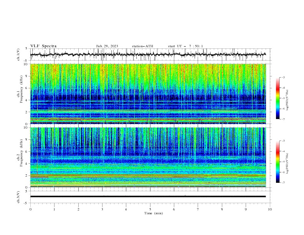Click the ch.2 spectrogram panel
The image size is (304, 235).
148,157
